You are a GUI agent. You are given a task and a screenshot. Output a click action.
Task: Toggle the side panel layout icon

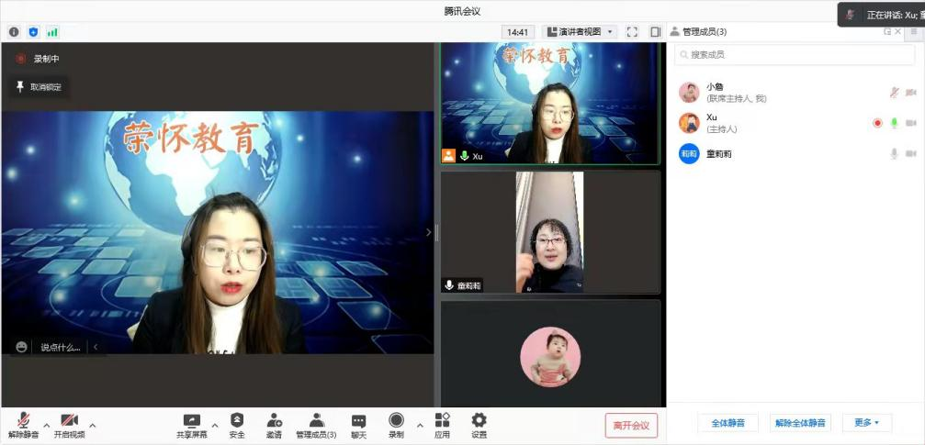pyautogui.click(x=656, y=32)
